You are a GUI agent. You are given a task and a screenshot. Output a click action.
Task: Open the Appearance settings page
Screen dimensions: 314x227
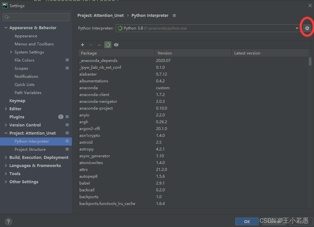[26, 36]
